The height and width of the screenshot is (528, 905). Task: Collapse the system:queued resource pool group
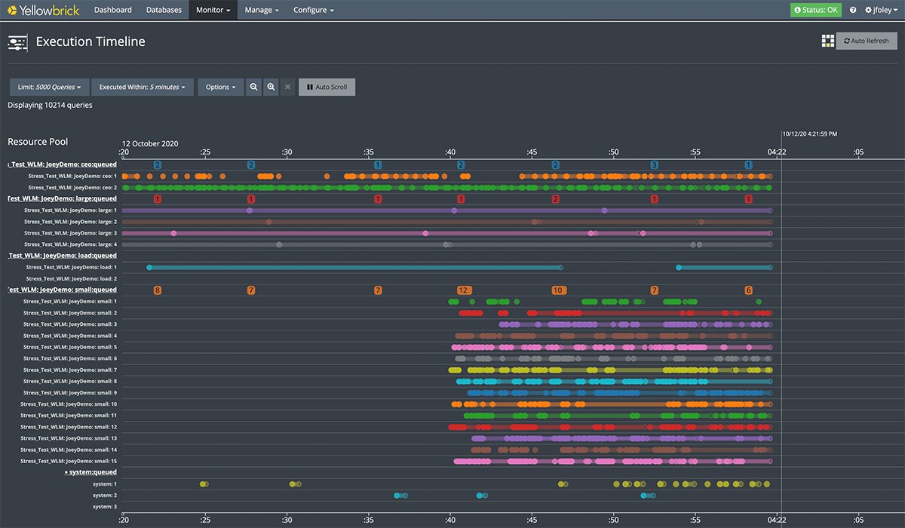pos(92,472)
